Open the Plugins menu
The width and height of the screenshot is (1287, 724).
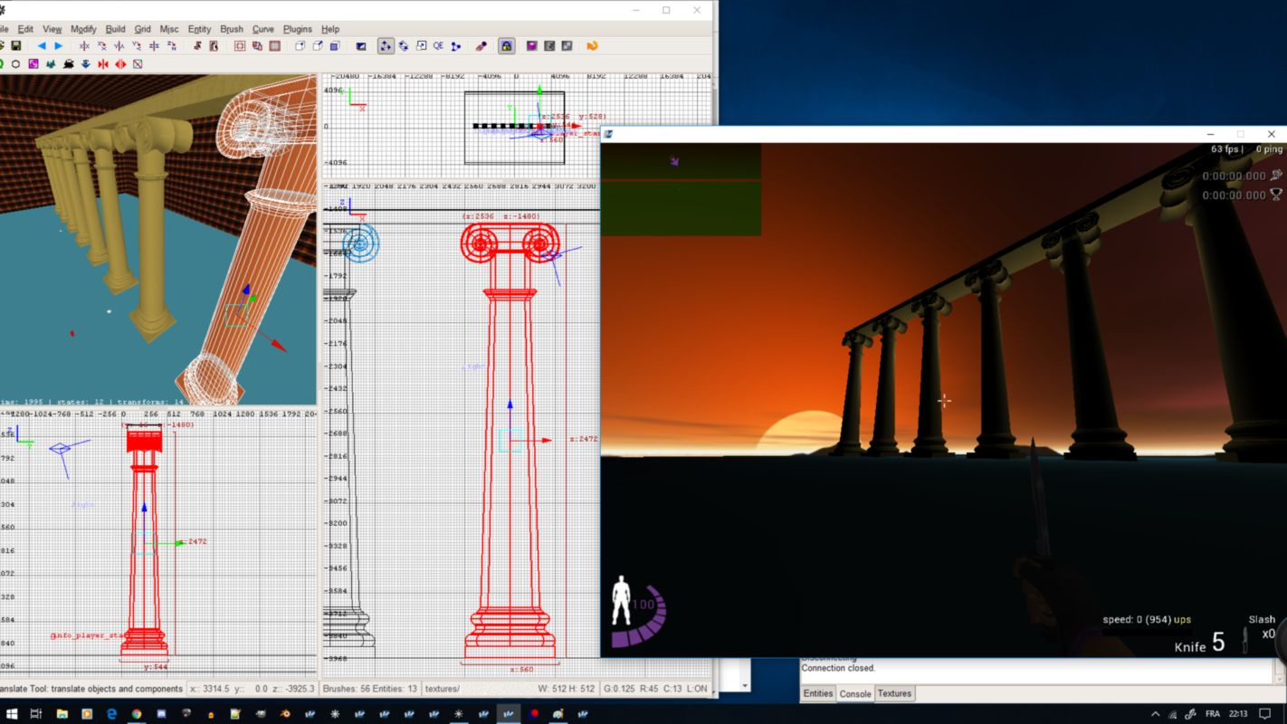pos(297,29)
